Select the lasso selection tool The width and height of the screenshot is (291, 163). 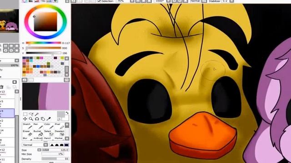pyautogui.click(x=31, y=114)
